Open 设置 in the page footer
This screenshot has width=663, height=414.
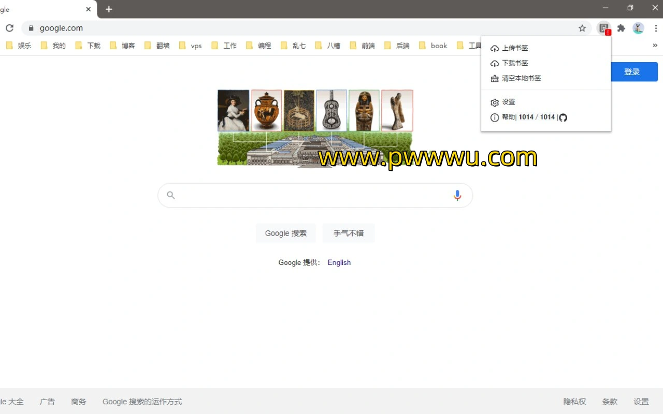[641, 402]
